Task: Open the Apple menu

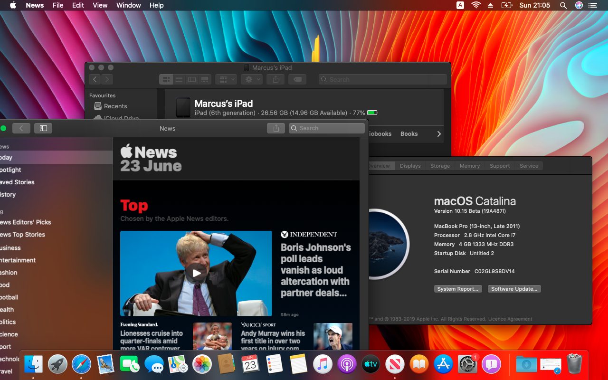Action: point(13,5)
